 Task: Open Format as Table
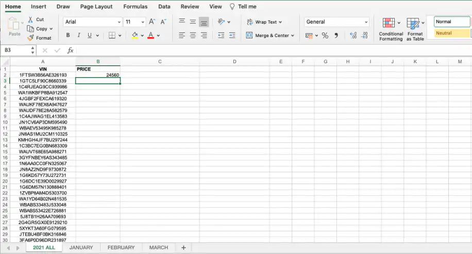click(415, 29)
